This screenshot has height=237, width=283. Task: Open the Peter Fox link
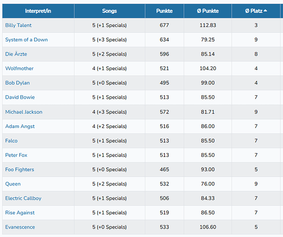pyautogui.click(x=16, y=155)
